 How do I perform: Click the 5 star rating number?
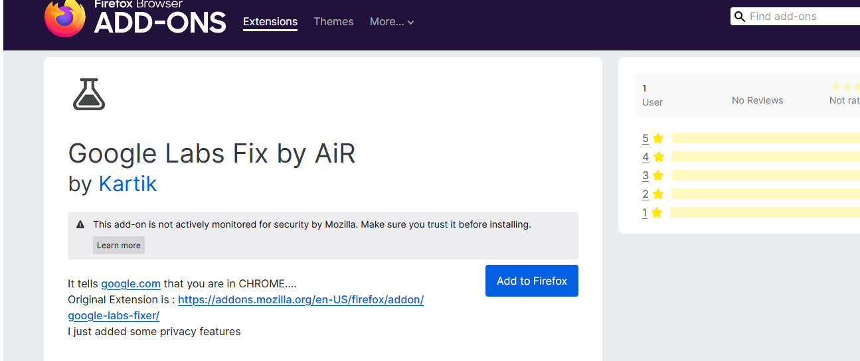645,139
